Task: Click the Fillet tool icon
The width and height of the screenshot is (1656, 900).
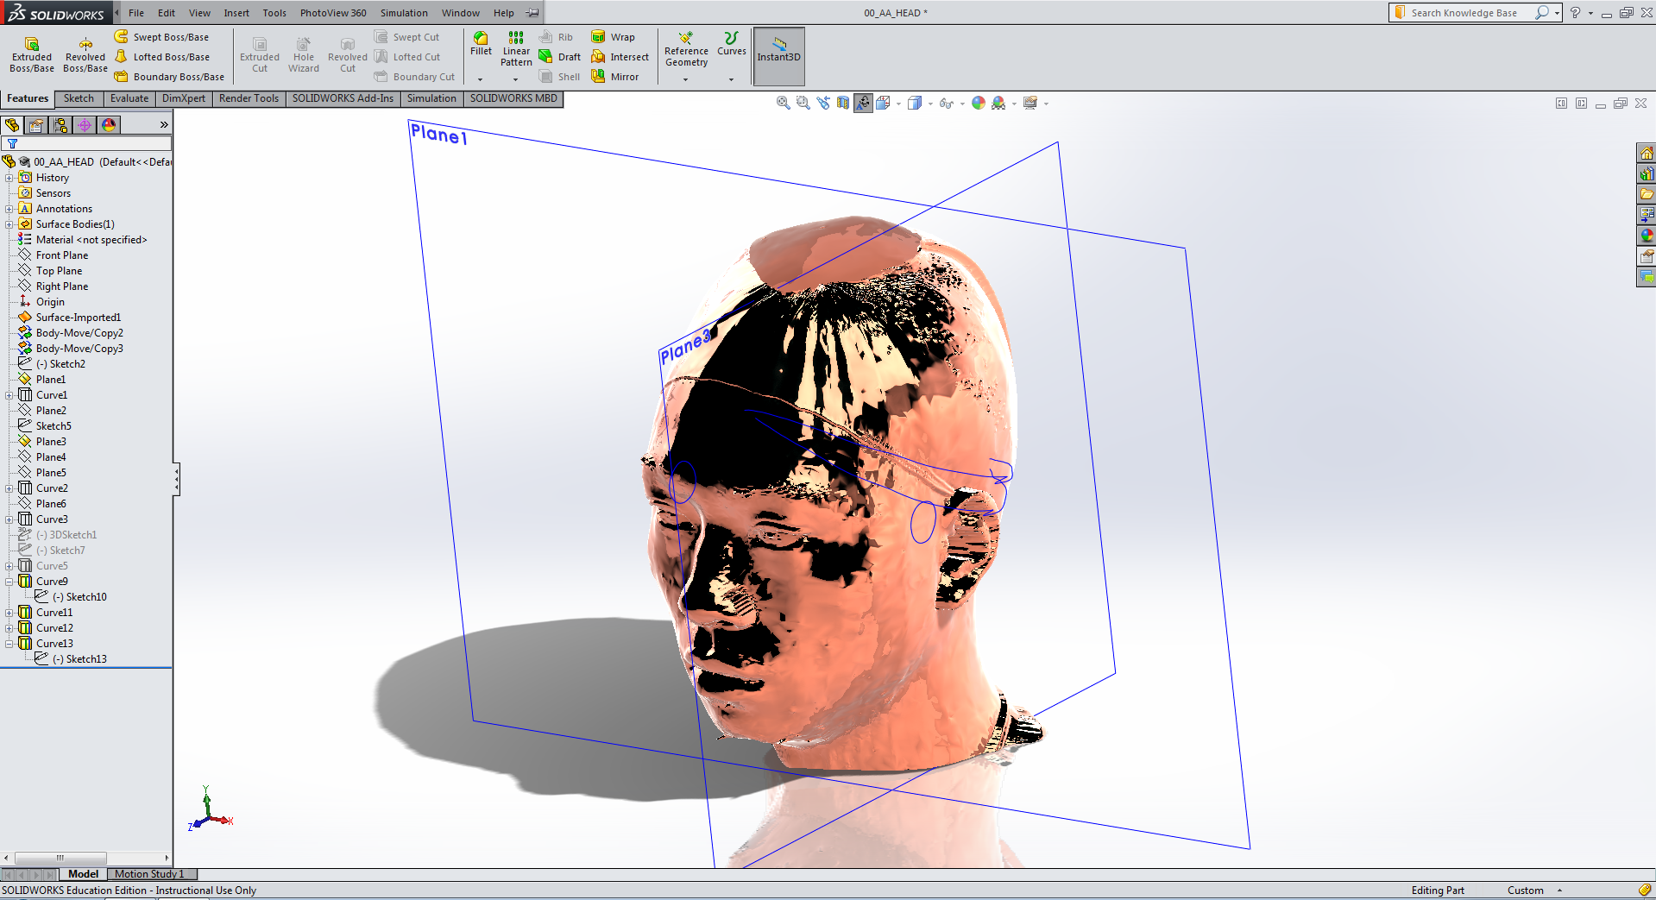Action: point(481,43)
